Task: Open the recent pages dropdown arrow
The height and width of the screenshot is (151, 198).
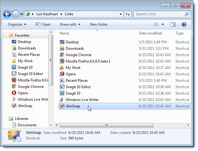Action: click(22, 14)
